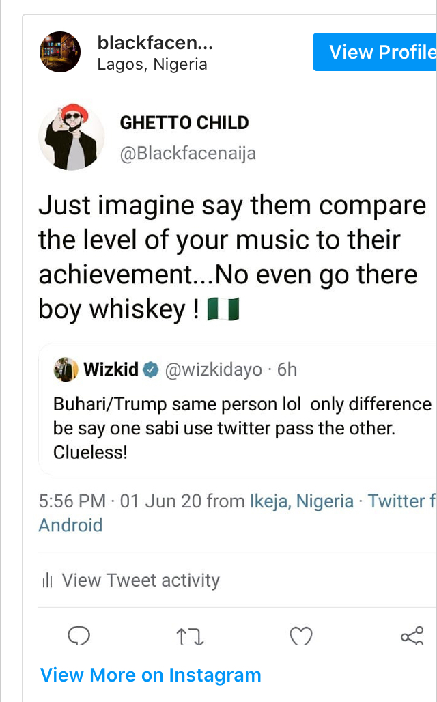Click the GHETTO CHILD display name
Image resolution: width=437 pixels, height=702 pixels.
point(184,123)
